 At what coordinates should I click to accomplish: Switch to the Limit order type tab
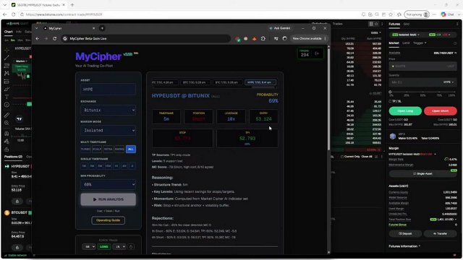(406, 43)
